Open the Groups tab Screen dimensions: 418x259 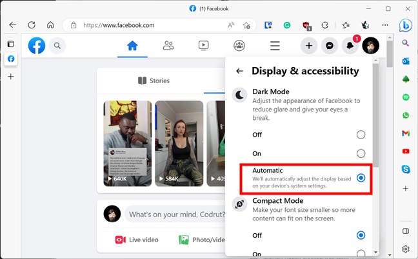[x=239, y=46]
